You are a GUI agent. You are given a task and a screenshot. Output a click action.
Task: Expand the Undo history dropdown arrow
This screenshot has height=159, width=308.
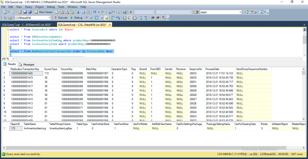tap(99, 12)
